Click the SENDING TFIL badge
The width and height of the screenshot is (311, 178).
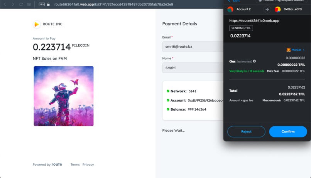(241, 28)
